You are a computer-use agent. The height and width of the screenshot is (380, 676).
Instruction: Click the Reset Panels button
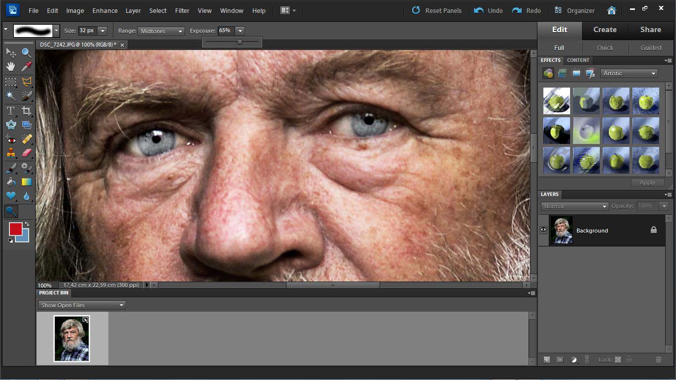coord(437,10)
